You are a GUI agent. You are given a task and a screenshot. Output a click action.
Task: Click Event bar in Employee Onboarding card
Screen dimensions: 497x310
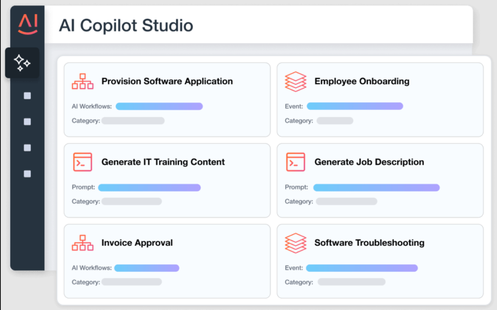point(355,106)
